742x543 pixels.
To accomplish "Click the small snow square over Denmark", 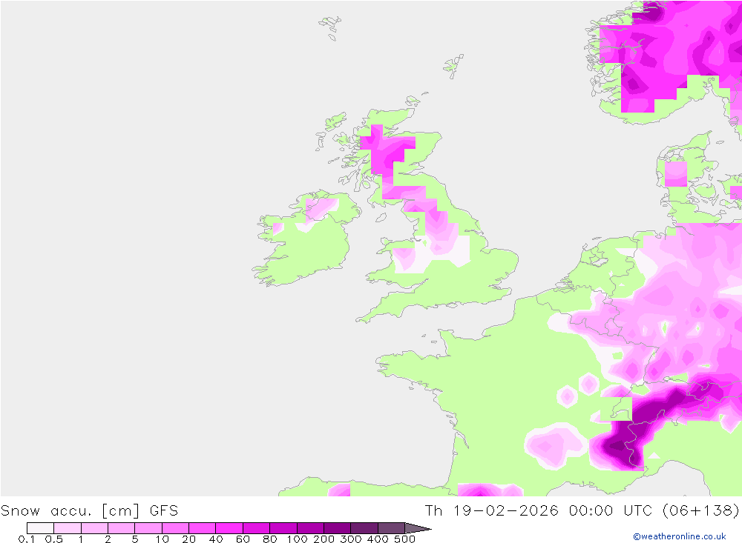I will pyautogui.click(x=676, y=174).
